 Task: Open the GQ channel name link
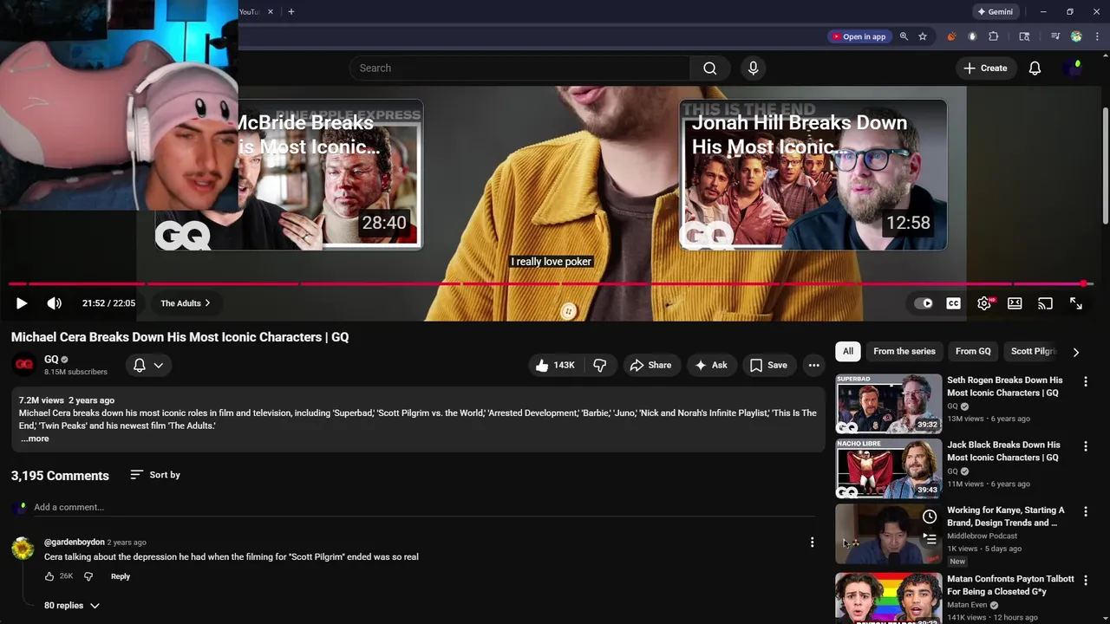[x=51, y=360]
